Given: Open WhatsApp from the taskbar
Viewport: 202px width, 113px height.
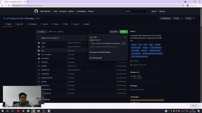Looking at the screenshot, I should coord(28,111).
